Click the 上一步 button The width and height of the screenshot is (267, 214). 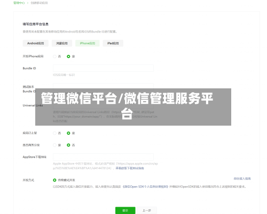click(147, 210)
